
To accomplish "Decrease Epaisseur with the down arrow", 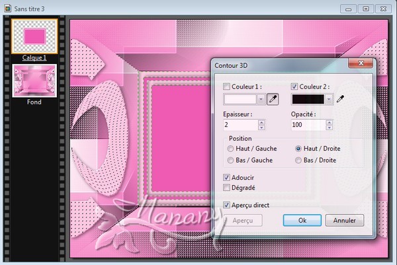I will point(261,128).
